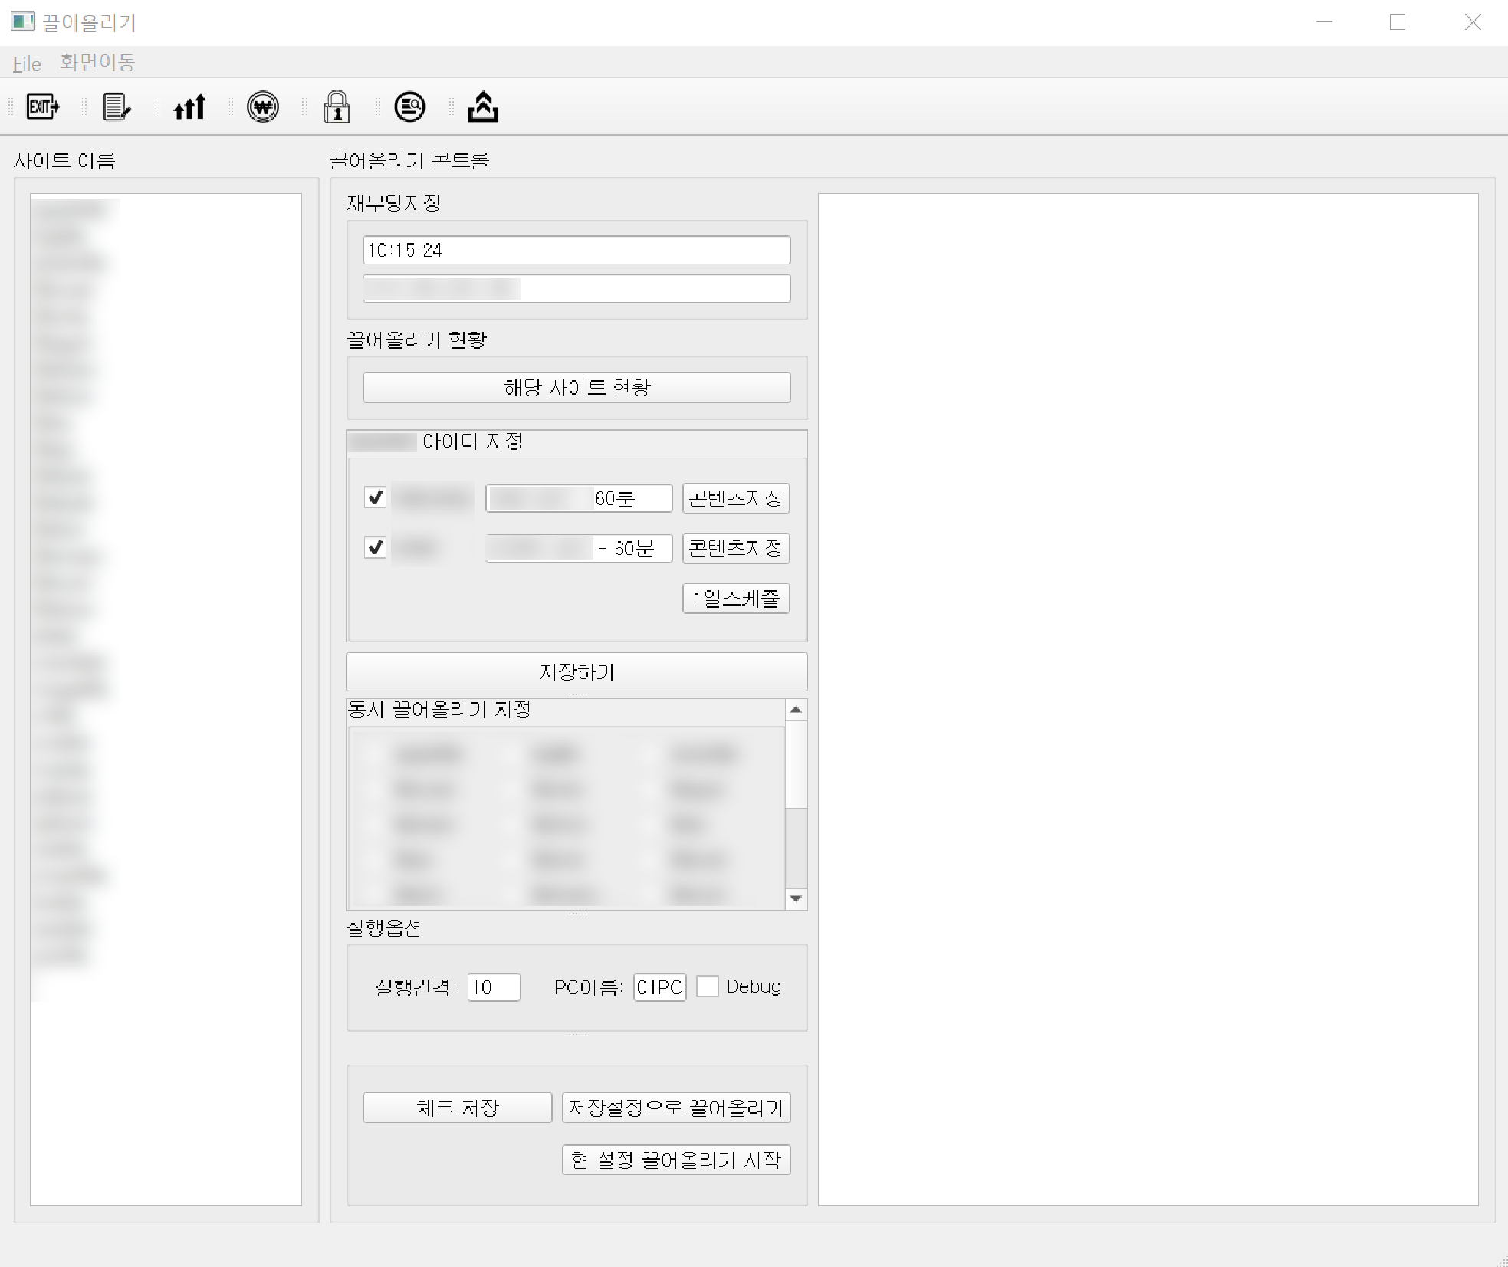1508x1267 pixels.
Task: Click the won currency circle icon
Action: tap(263, 107)
